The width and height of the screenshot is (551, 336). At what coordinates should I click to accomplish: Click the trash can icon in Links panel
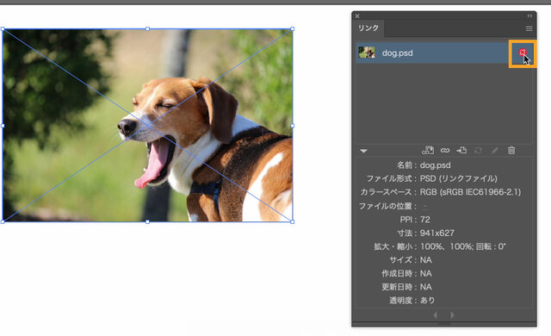click(x=511, y=151)
